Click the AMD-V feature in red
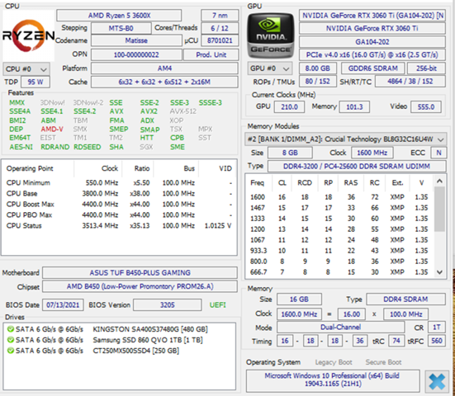455x396 pixels. [x=52, y=129]
